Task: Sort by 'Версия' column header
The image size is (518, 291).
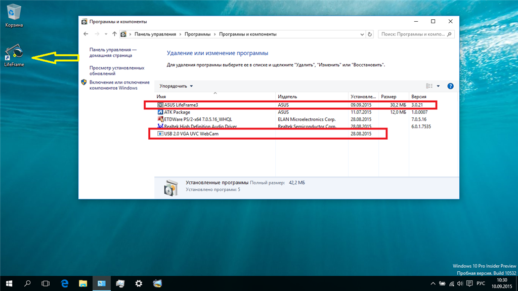Action: pos(433,97)
